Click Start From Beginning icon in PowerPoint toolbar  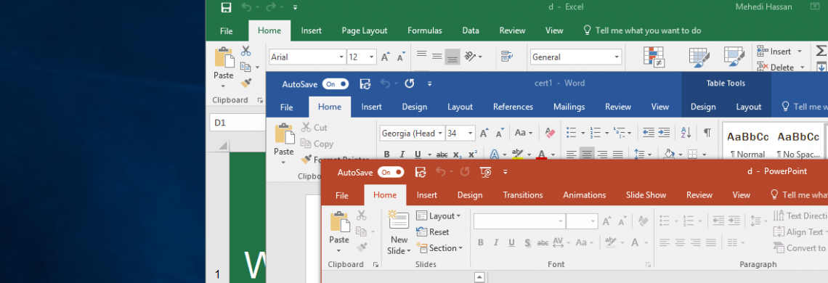[486, 171]
